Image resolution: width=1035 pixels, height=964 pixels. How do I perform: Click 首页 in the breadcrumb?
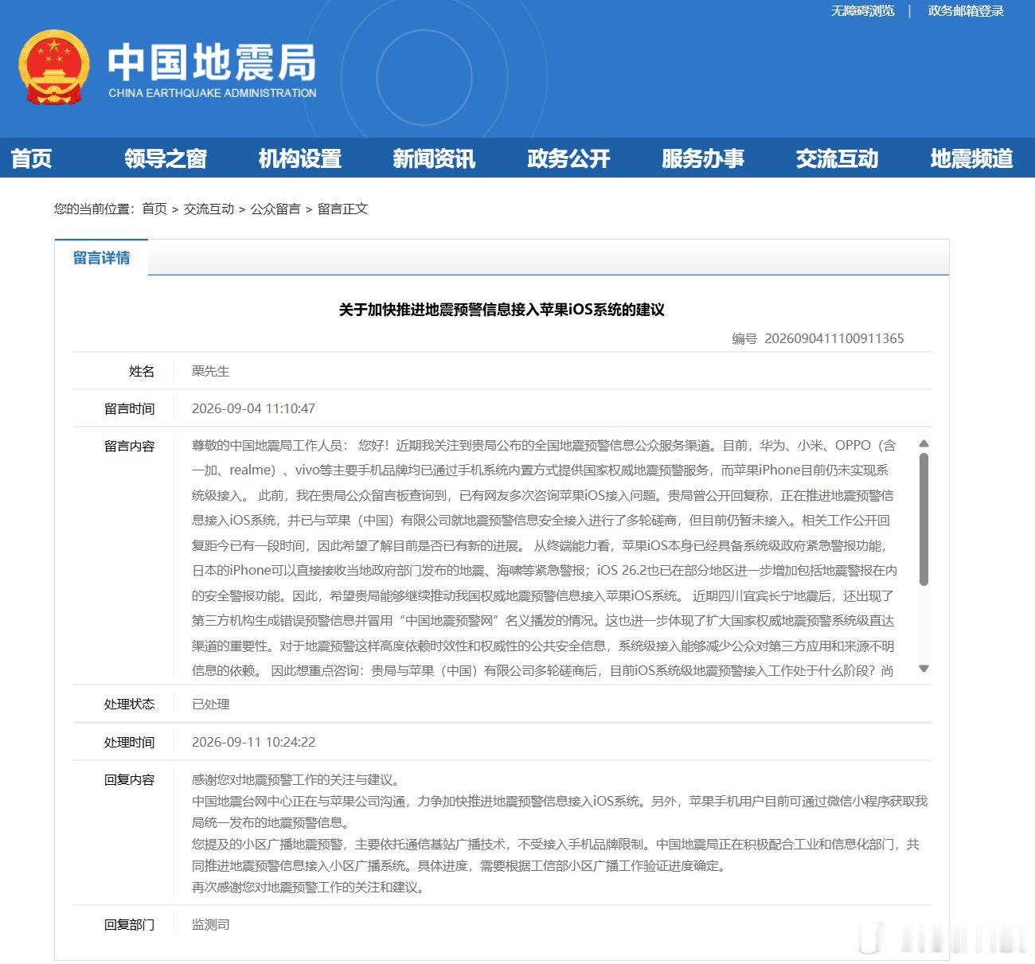click(154, 209)
